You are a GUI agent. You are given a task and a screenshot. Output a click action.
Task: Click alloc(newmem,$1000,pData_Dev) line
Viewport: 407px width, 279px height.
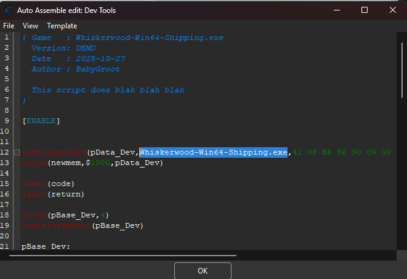(x=92, y=163)
